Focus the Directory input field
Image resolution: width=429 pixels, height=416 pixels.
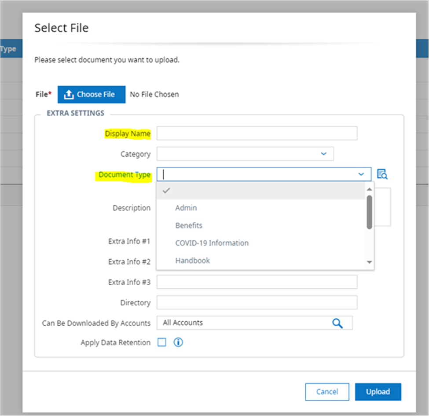click(257, 303)
